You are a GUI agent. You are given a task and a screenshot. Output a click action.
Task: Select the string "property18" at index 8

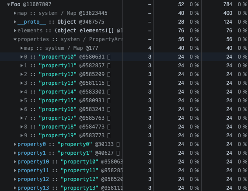pos(58,127)
